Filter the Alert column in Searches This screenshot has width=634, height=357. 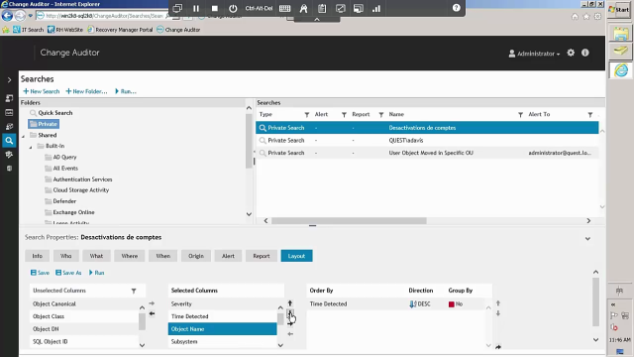point(344,115)
